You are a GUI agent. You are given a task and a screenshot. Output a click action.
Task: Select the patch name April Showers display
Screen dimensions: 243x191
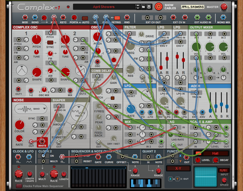[104, 7]
